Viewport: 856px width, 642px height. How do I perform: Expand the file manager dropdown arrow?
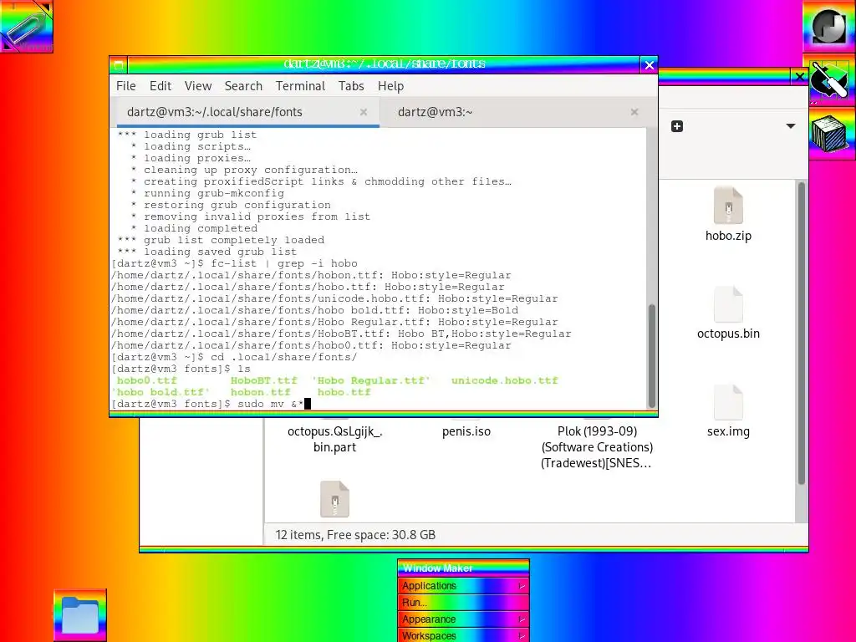[791, 126]
